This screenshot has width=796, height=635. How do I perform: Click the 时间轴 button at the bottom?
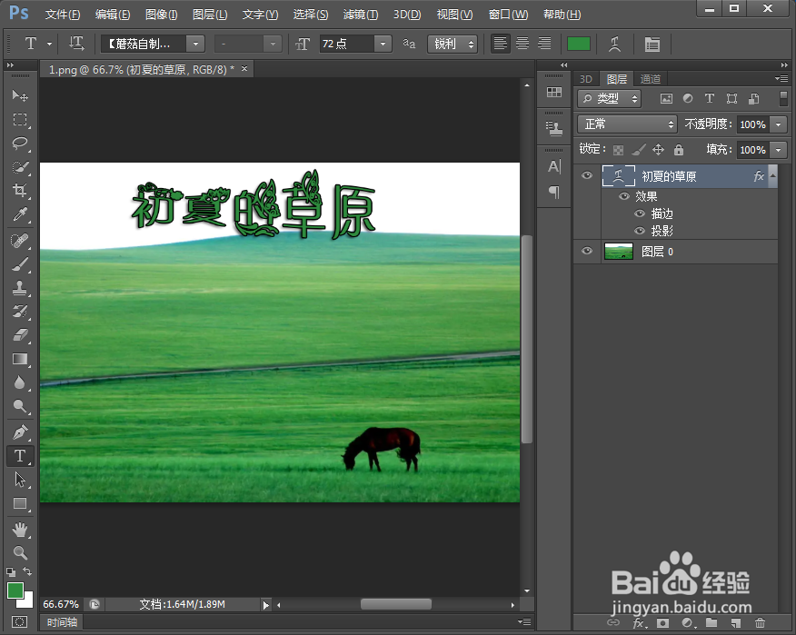[62, 621]
